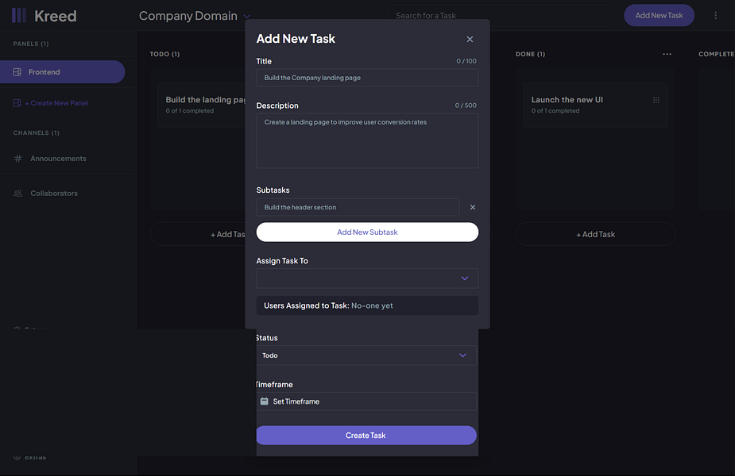Click drag handle on Launch the new UI card
The image size is (735, 476).
(656, 101)
